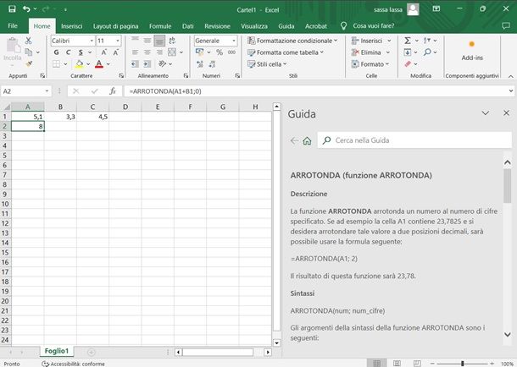Align text to the left
The image size is (517, 367).
pyautogui.click(x=135, y=52)
